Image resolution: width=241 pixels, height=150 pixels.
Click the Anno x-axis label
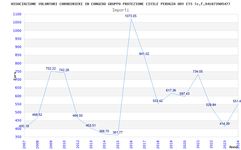[x=233, y=147]
